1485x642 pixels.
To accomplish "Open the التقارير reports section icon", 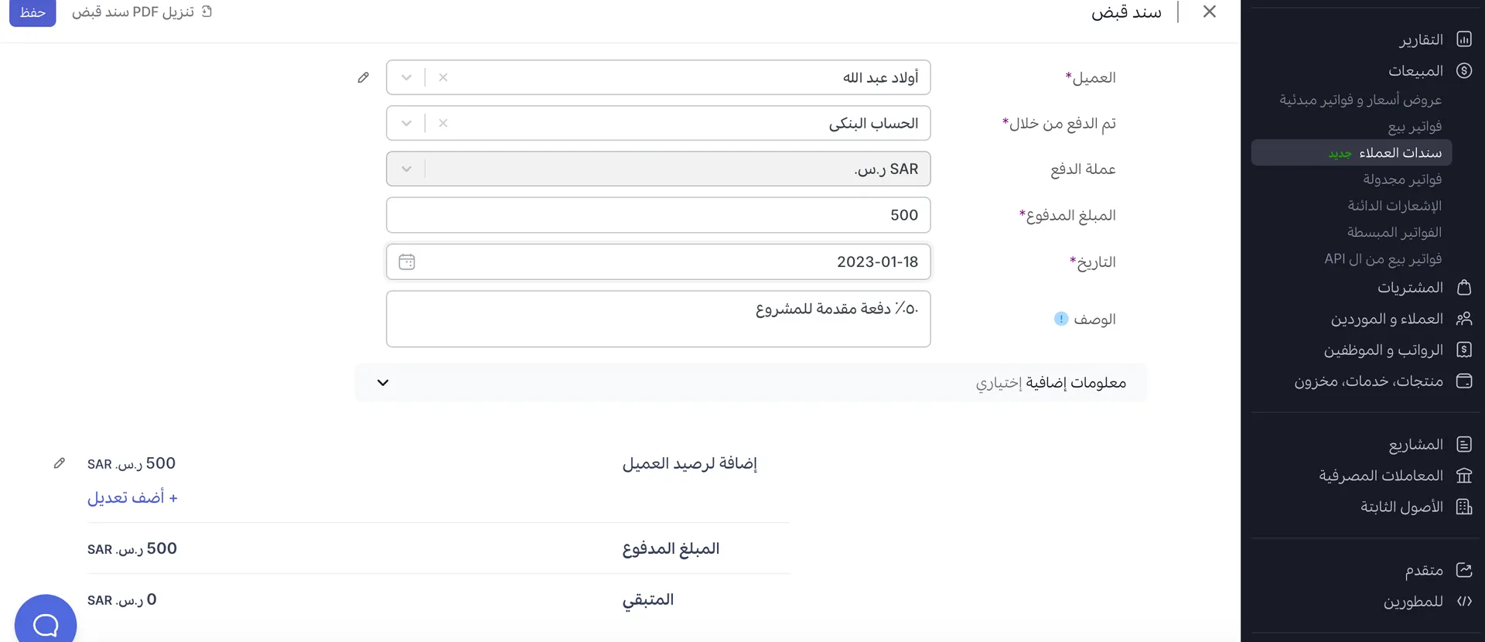I will click(1464, 39).
